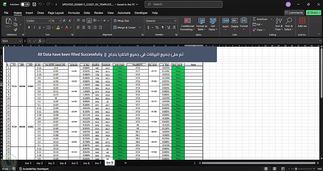Screen dimensions: 323x171
Task: Click the Save disk icon
Action: [x=35, y=4]
